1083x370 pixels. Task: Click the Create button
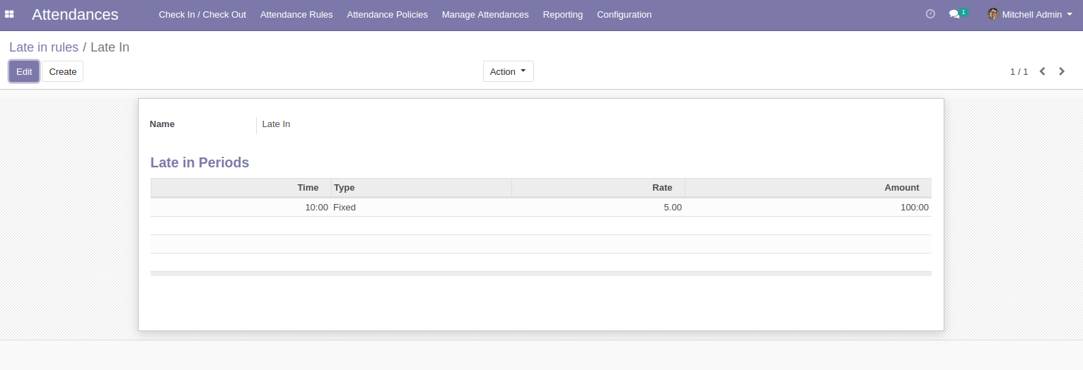point(62,71)
